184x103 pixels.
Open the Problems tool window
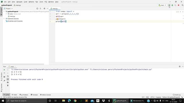(x=24, y=95)
